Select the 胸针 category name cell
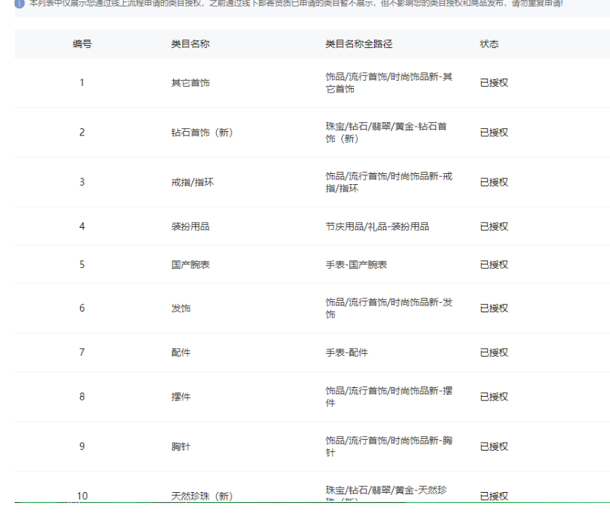This screenshot has height=519, width=610. (181, 447)
